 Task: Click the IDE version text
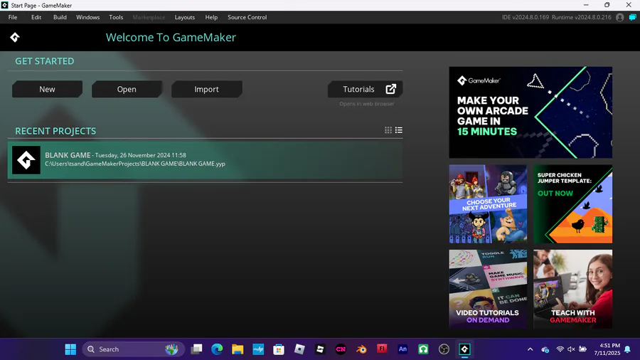pos(526,17)
